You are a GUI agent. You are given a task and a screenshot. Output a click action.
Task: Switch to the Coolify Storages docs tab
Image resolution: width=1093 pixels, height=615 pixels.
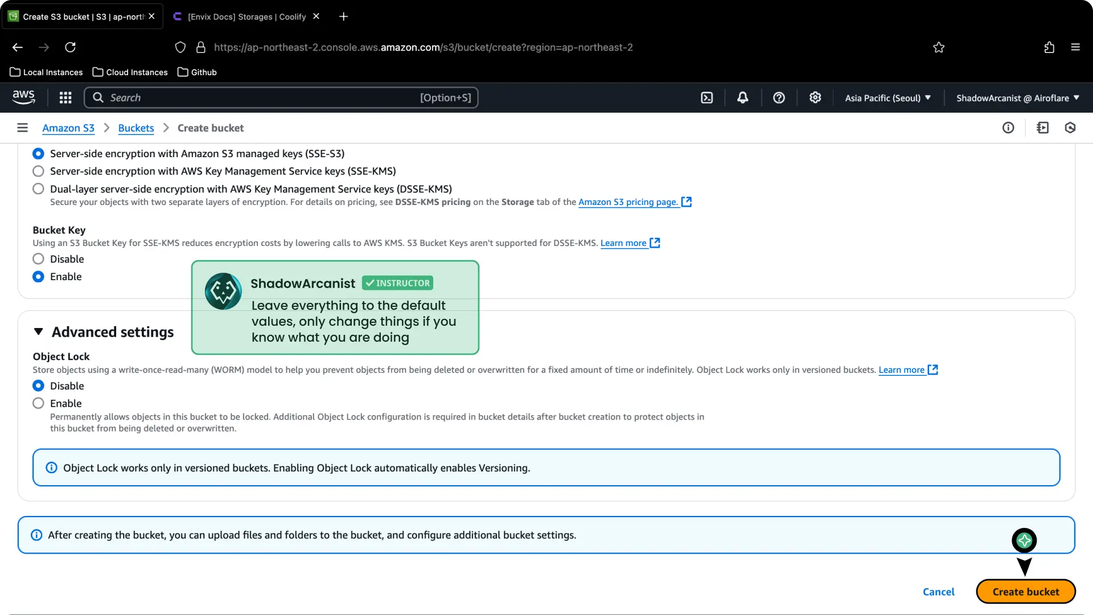coord(245,17)
